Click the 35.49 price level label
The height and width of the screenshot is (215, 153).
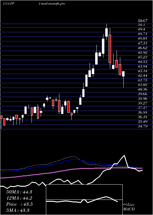(143, 122)
